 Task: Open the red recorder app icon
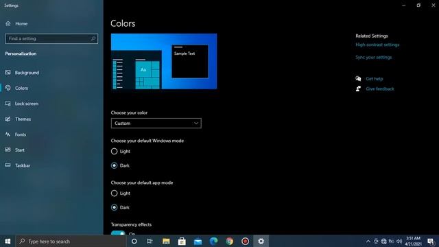[x=246, y=241]
